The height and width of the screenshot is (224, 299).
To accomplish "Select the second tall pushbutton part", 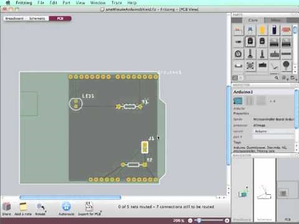I will click(262, 54).
